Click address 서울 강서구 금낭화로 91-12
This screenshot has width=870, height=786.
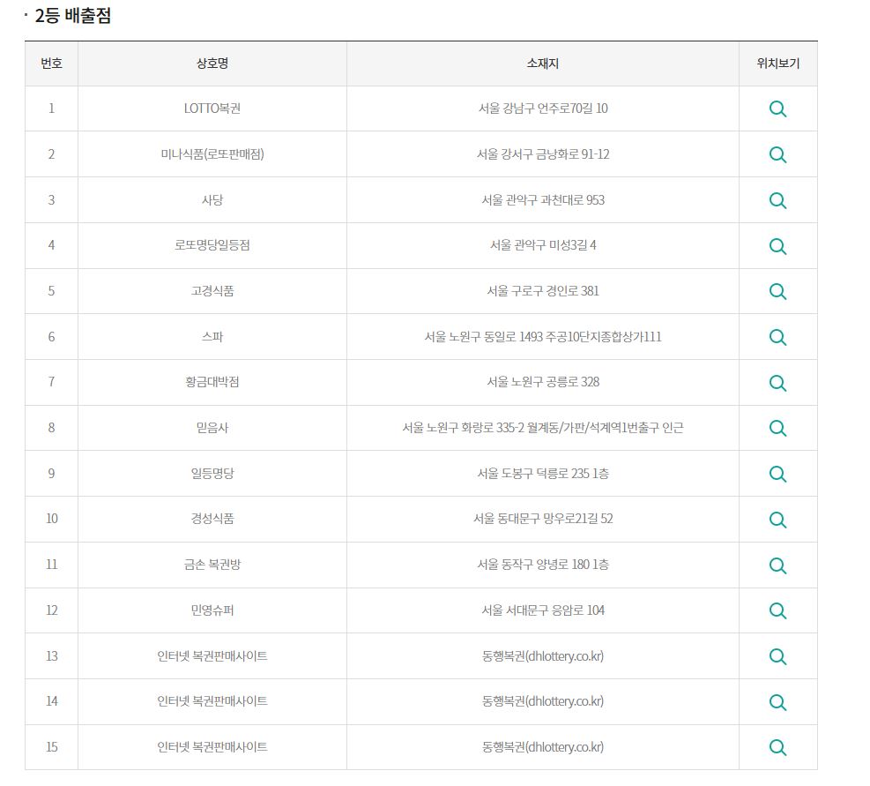543,153
